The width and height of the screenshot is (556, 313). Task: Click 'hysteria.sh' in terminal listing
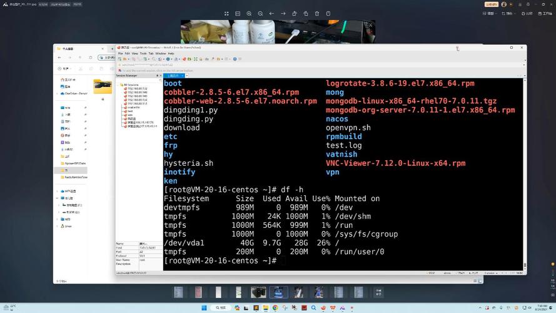click(x=188, y=163)
